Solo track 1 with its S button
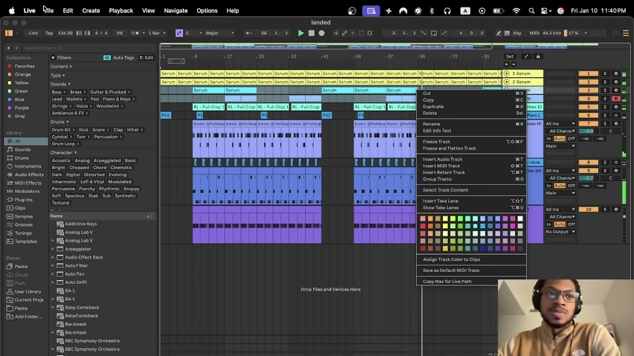634x356 pixels. (605, 74)
